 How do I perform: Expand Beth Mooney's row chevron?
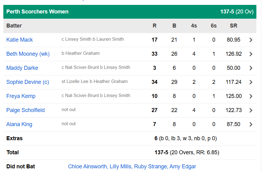[x=251, y=54]
